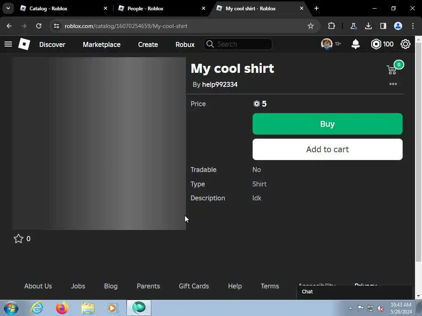Image resolution: width=422 pixels, height=316 pixels.
Task: Add the shirt to cart
Action: point(327,149)
